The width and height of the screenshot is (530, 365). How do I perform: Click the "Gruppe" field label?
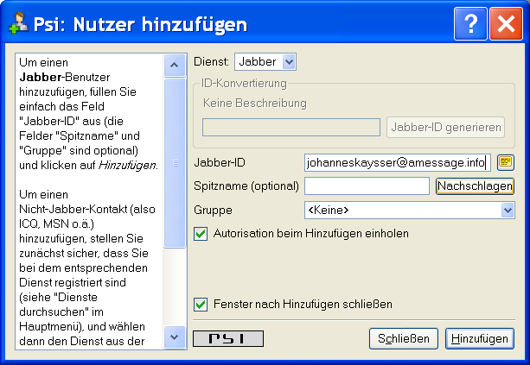coord(213,211)
